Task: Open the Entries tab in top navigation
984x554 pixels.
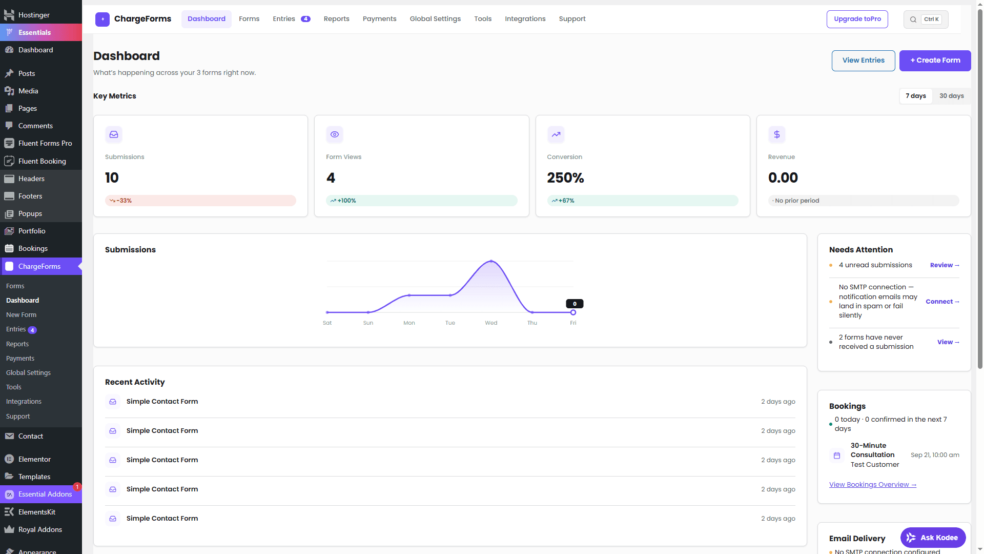Action: (x=291, y=19)
